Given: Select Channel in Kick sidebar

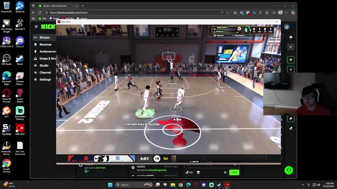Looking at the screenshot, I should point(44,72).
